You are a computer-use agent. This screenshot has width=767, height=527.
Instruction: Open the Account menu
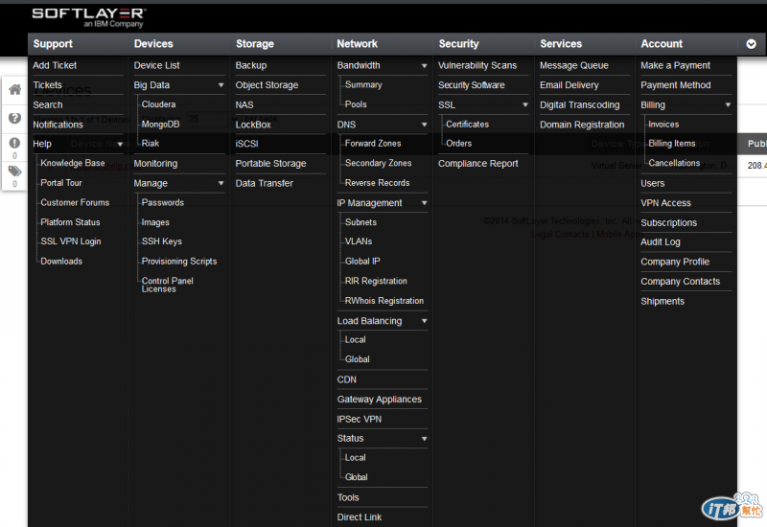[x=662, y=44]
